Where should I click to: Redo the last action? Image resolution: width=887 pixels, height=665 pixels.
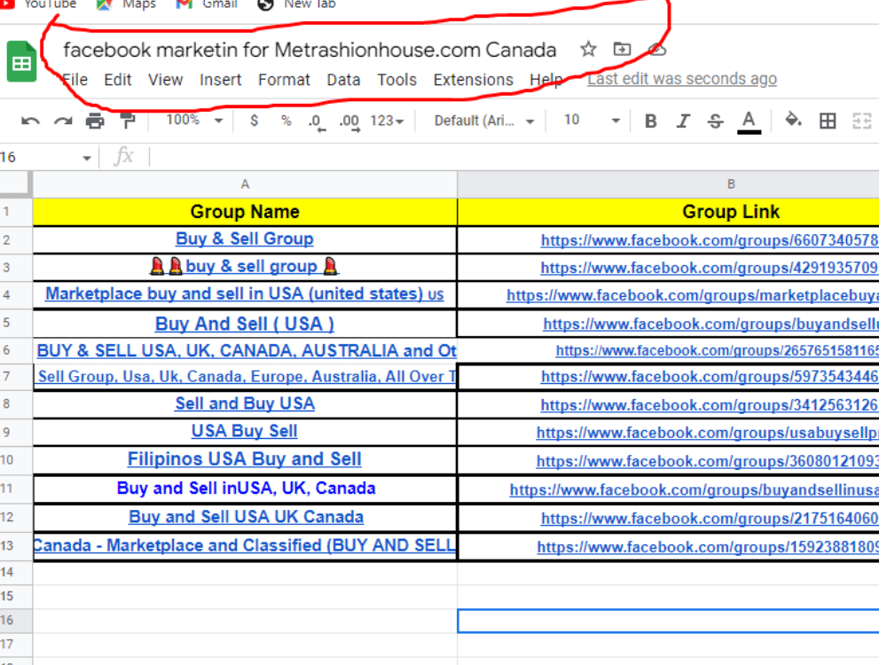pos(63,121)
